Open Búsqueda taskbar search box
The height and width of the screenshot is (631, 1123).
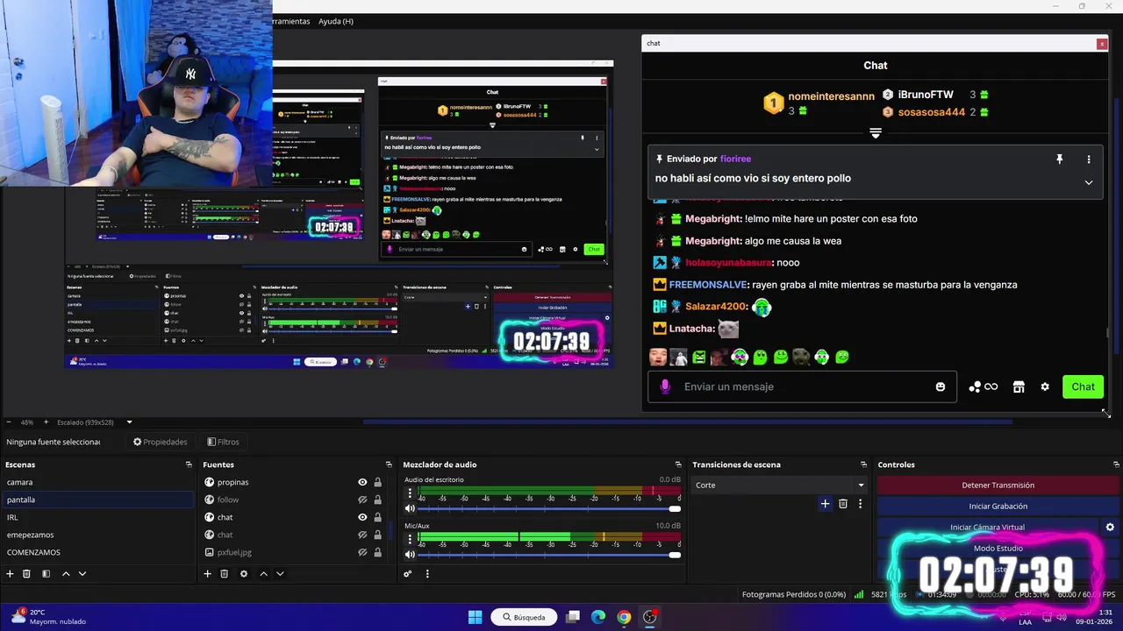click(525, 617)
